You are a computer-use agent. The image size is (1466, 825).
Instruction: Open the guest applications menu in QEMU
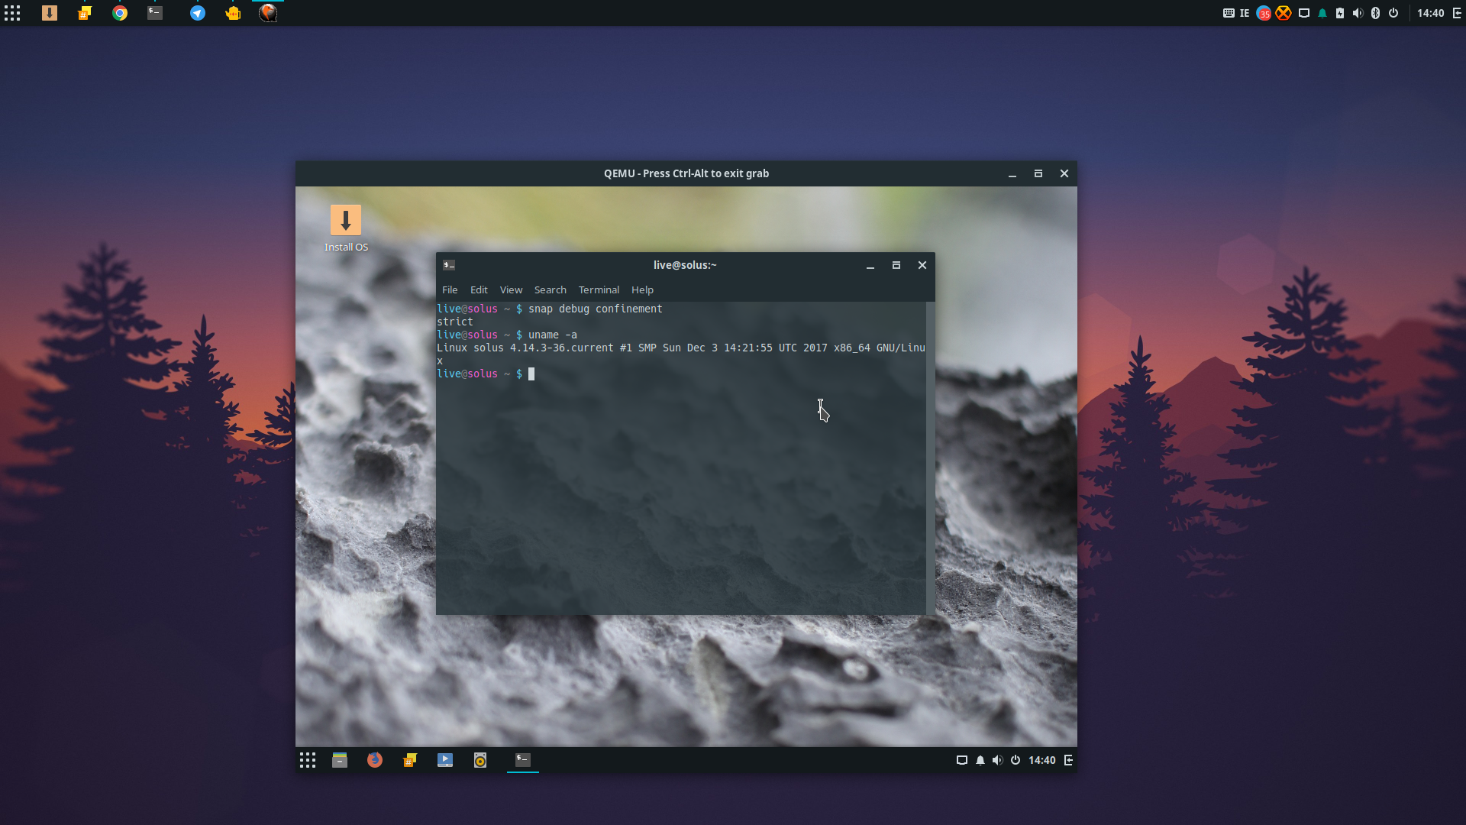tap(308, 760)
